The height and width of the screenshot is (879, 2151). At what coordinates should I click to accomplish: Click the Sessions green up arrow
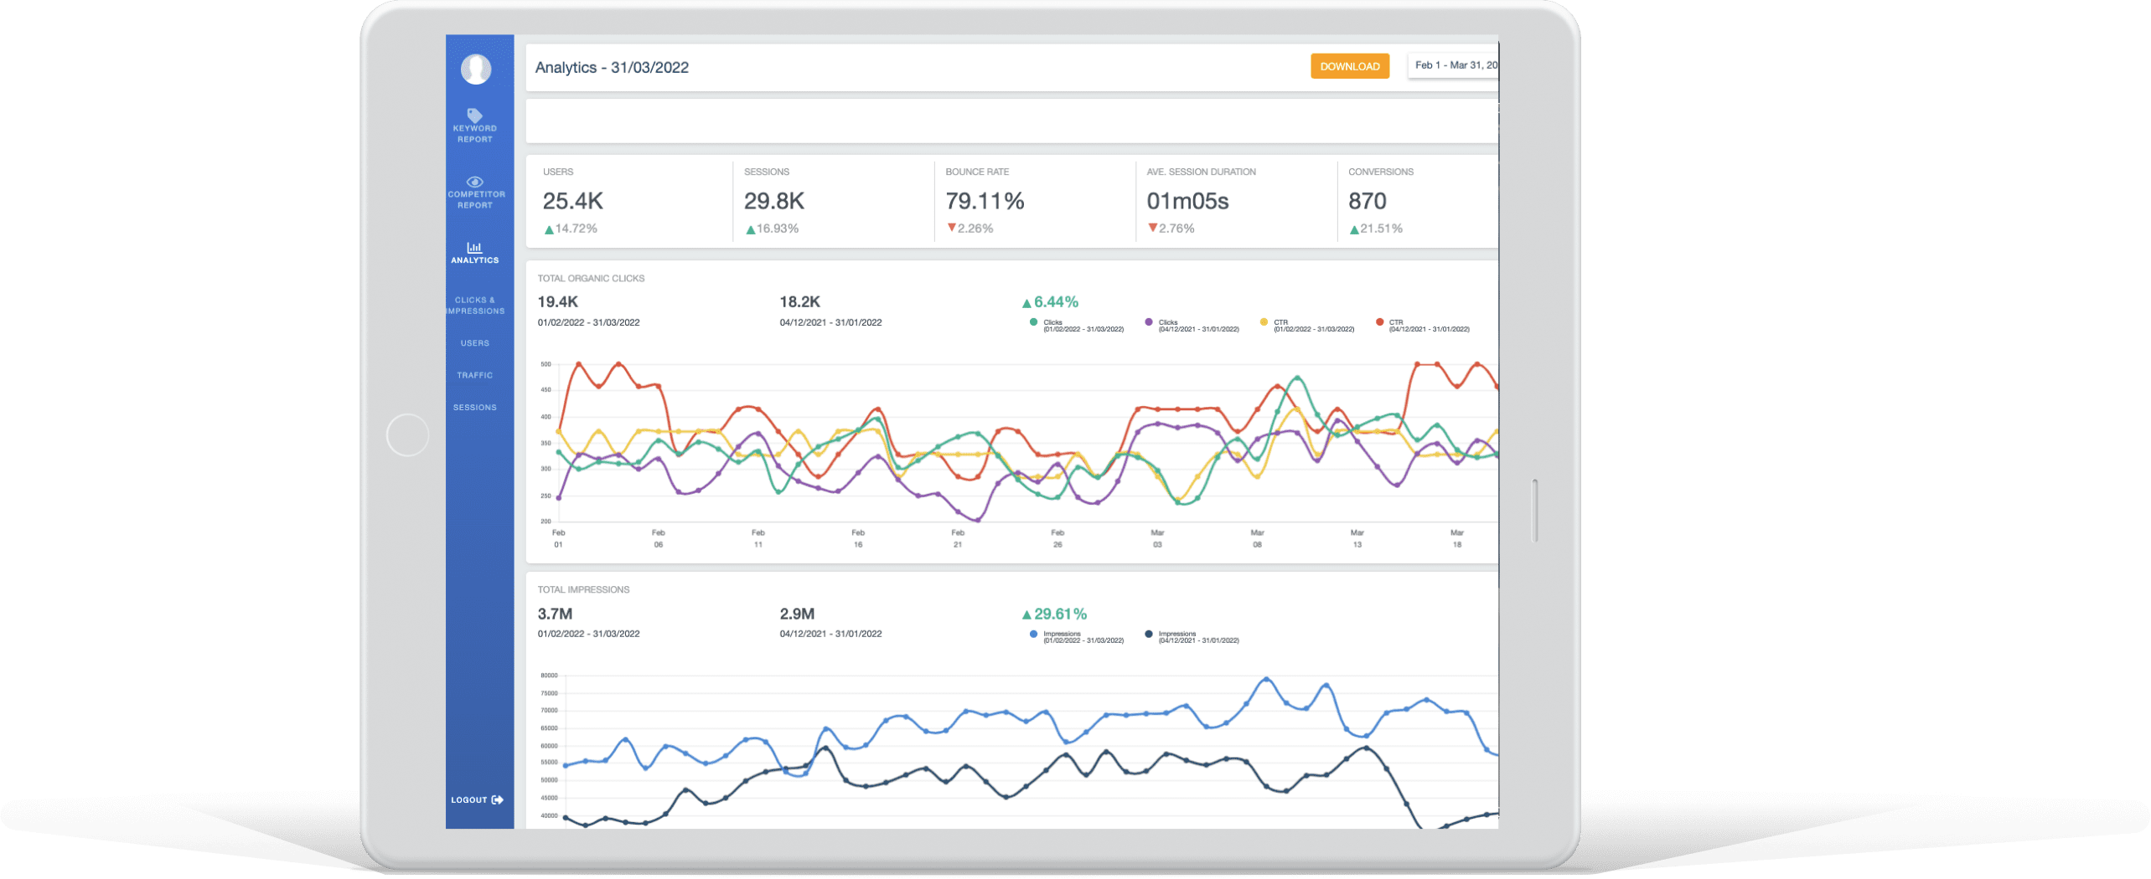click(750, 229)
